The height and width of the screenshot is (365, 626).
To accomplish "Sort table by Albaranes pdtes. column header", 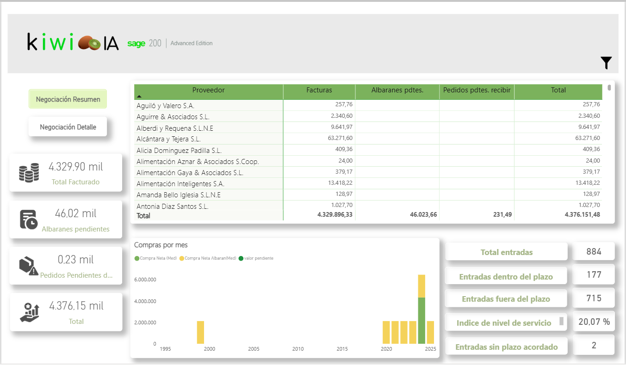I will [x=397, y=91].
